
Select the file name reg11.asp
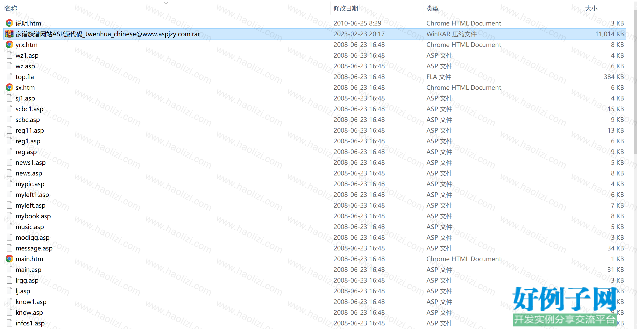coord(30,130)
